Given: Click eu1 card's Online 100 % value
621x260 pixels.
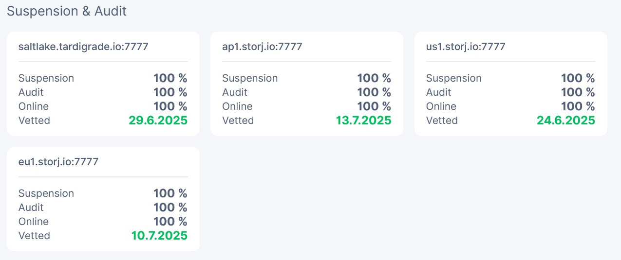Looking at the screenshot, I should click(x=170, y=222).
